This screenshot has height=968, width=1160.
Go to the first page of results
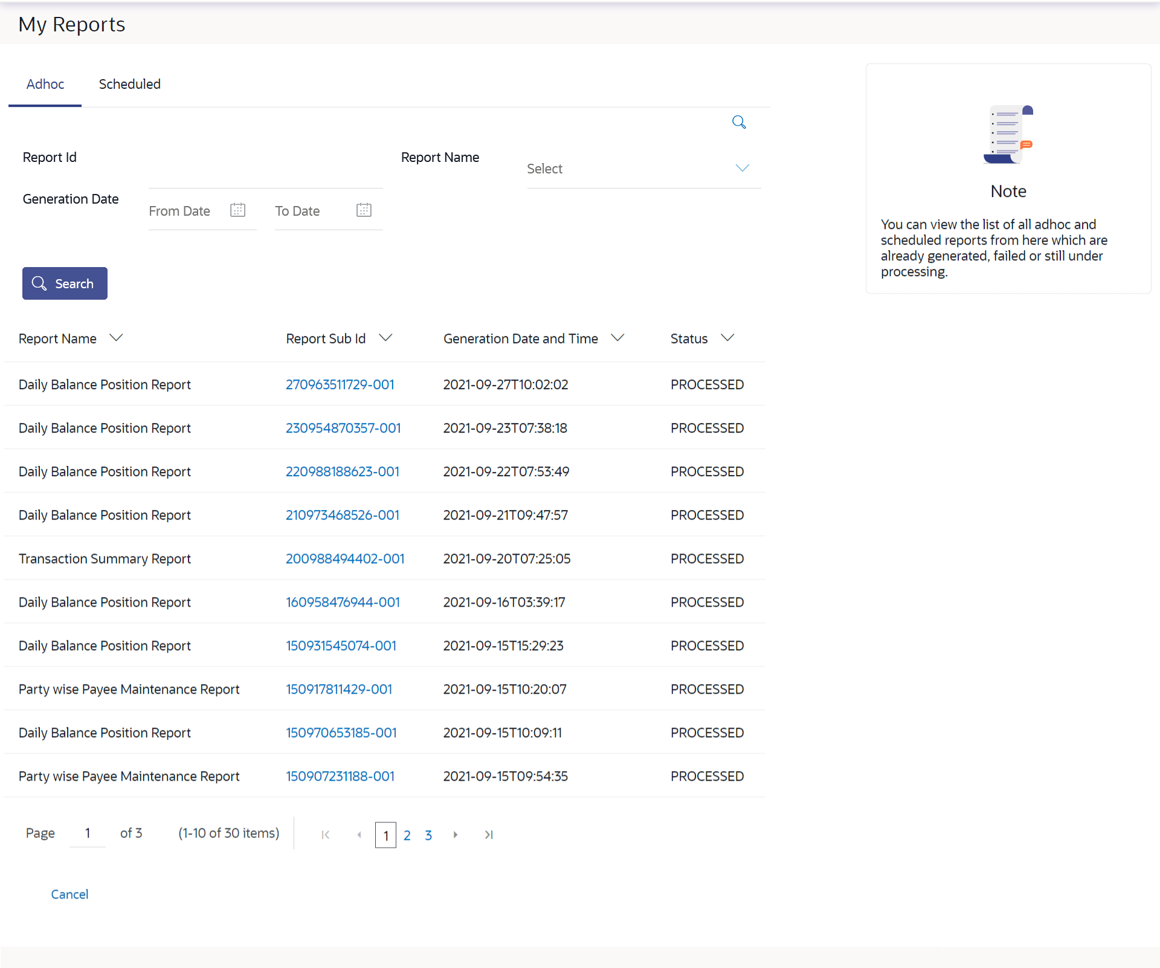[x=325, y=834]
